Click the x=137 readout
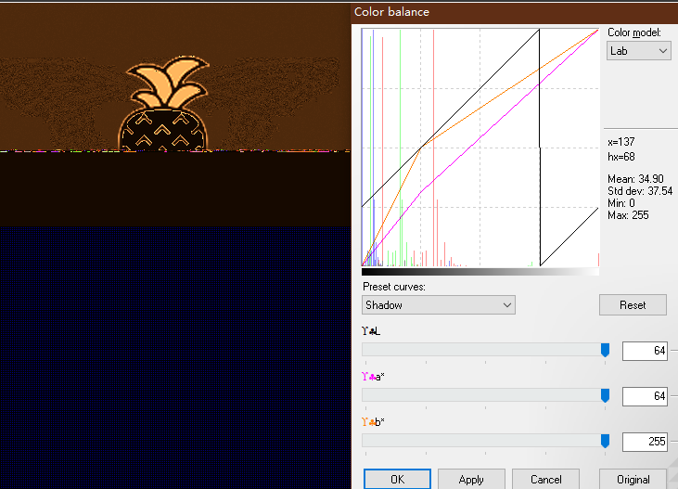The height and width of the screenshot is (489, 678). pyautogui.click(x=620, y=142)
